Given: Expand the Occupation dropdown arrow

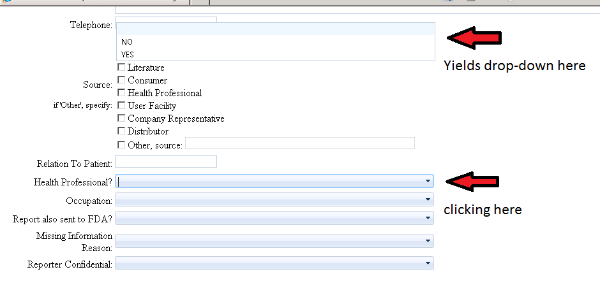Looking at the screenshot, I should [x=428, y=200].
